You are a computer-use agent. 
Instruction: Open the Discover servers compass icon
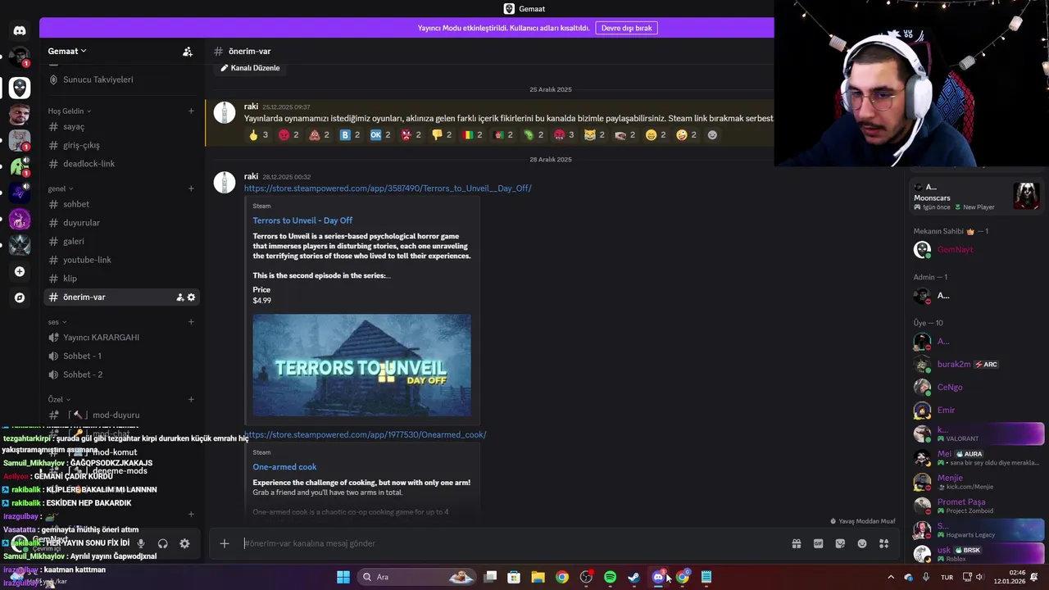(20, 297)
